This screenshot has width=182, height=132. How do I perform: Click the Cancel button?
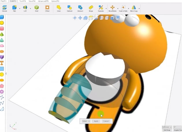pyautogui.click(x=106, y=121)
